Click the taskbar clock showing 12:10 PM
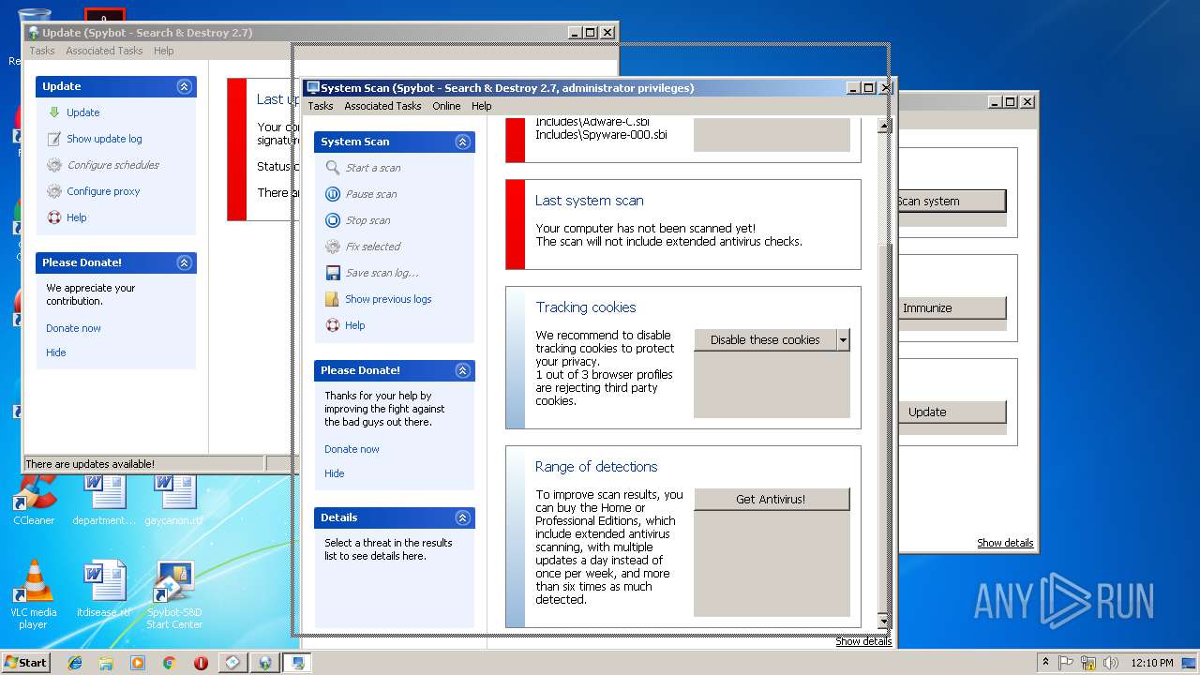This screenshot has width=1200, height=675. point(1152,663)
